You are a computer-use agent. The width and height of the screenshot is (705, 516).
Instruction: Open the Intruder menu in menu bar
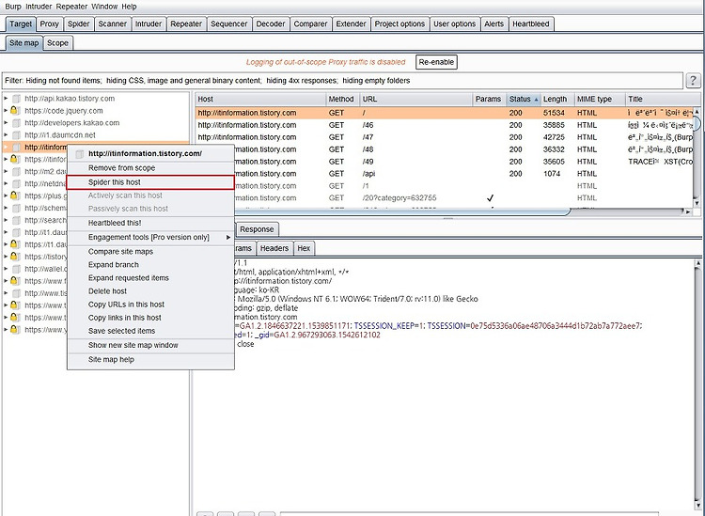point(39,7)
